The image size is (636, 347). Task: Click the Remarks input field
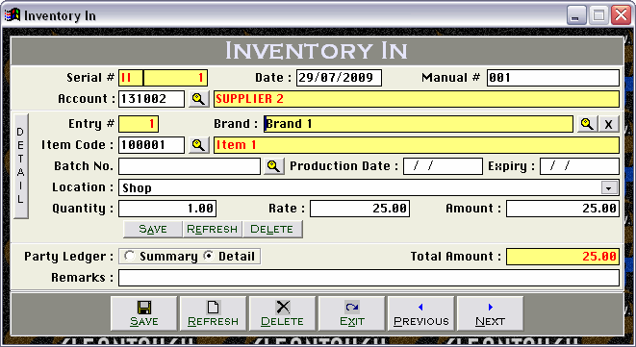tap(369, 278)
